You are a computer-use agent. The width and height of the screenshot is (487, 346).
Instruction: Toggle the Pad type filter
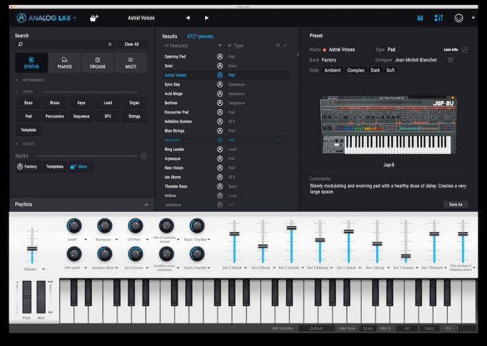coord(28,116)
